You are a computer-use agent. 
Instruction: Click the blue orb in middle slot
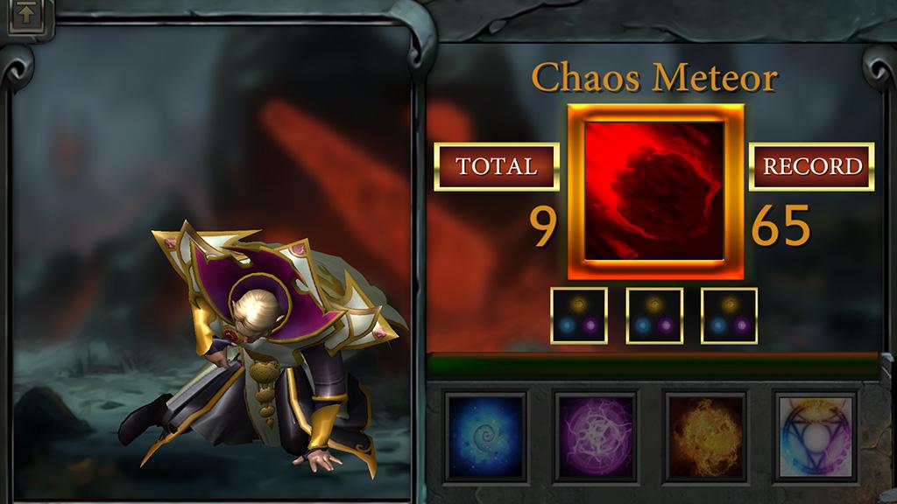click(x=642, y=325)
